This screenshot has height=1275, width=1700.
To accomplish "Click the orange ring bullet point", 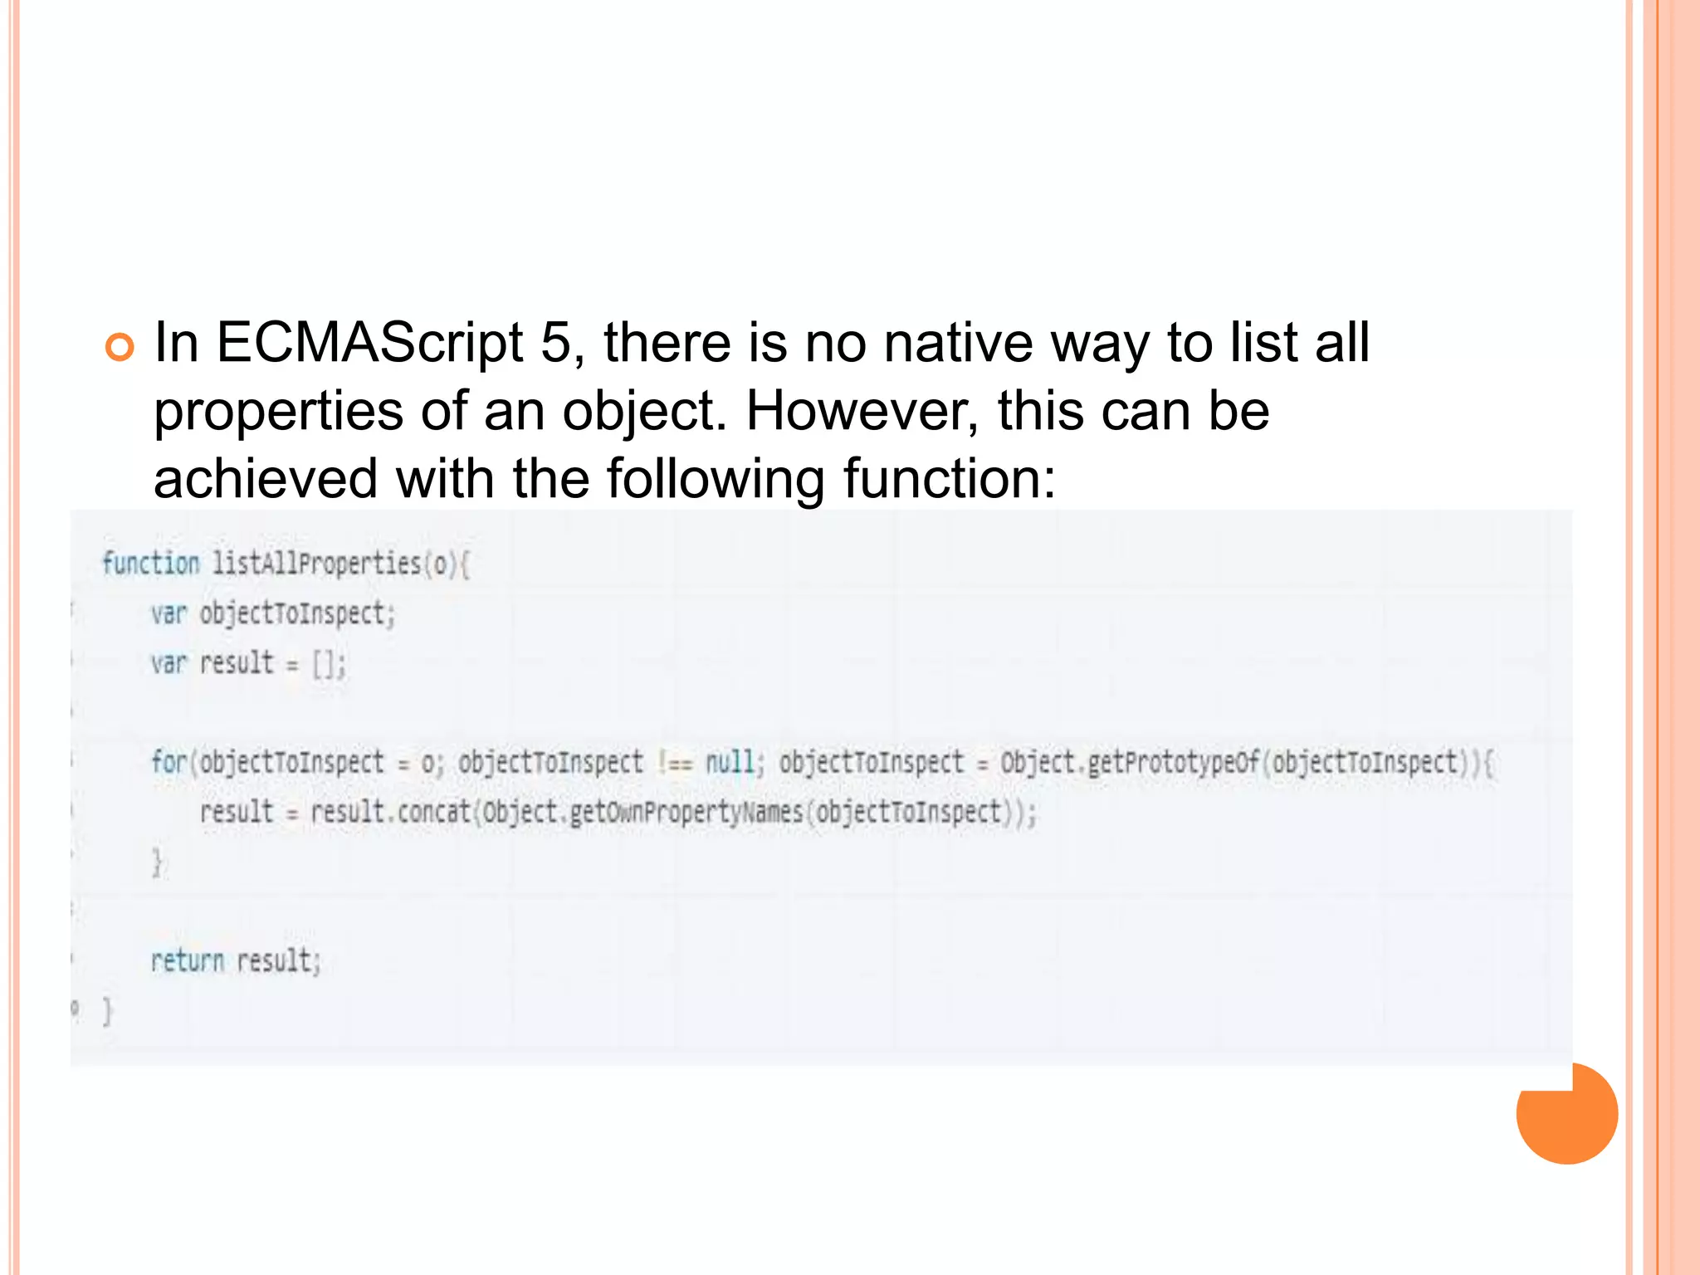I will tap(120, 347).
